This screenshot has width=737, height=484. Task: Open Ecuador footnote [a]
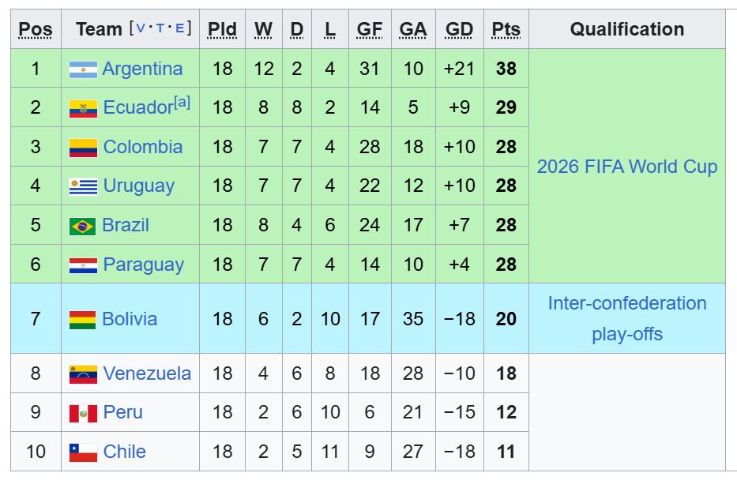point(182,102)
